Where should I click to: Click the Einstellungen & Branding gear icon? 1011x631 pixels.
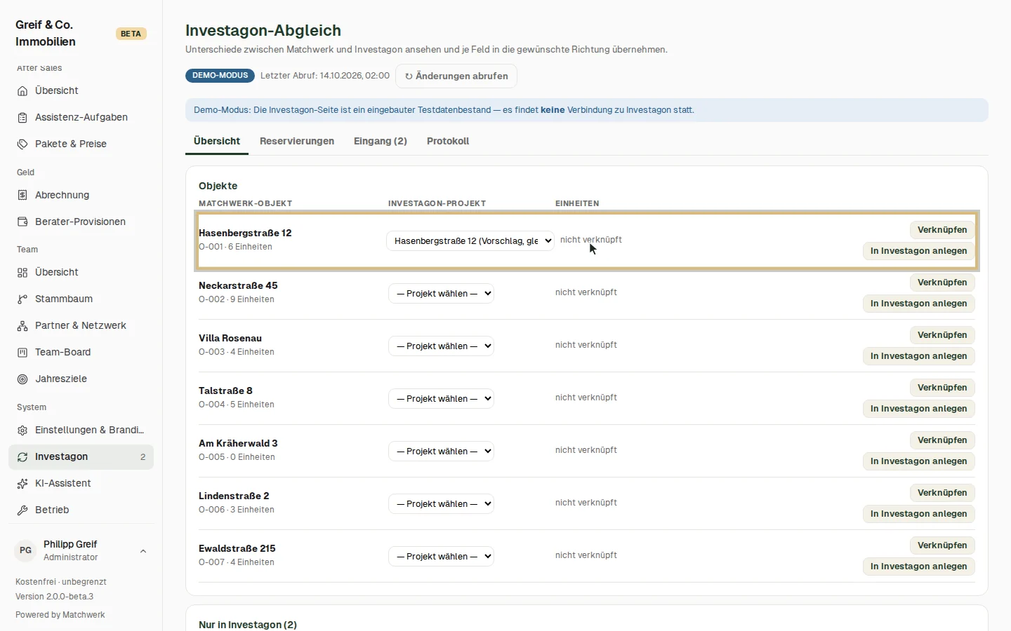tap(22, 430)
